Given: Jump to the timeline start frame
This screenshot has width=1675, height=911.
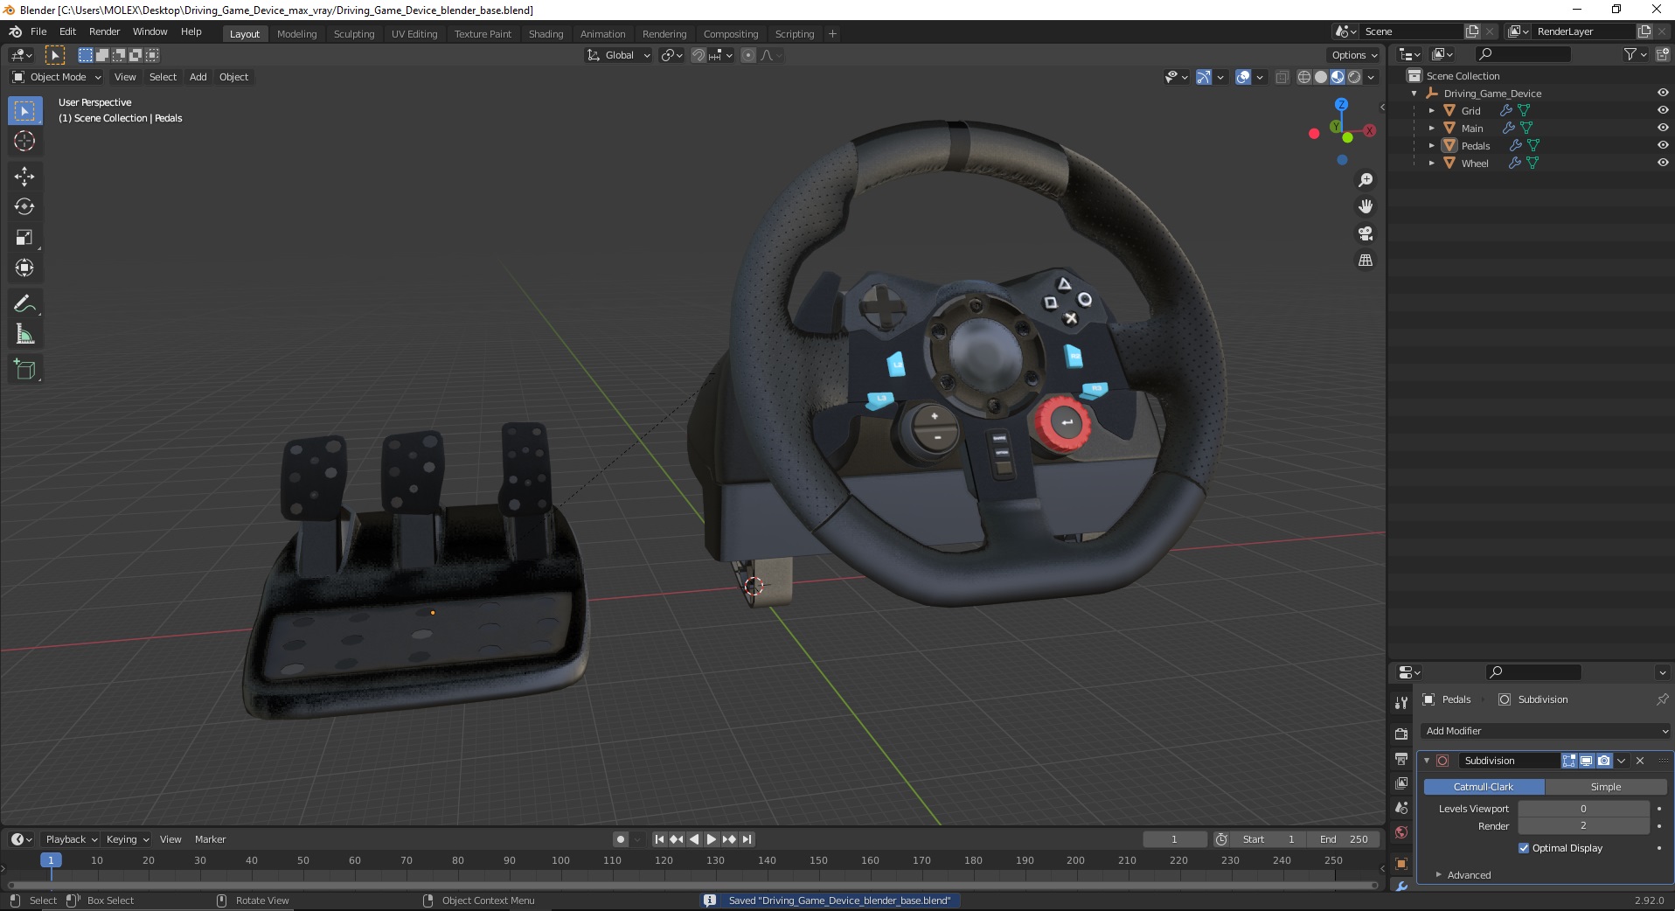Looking at the screenshot, I should (659, 839).
